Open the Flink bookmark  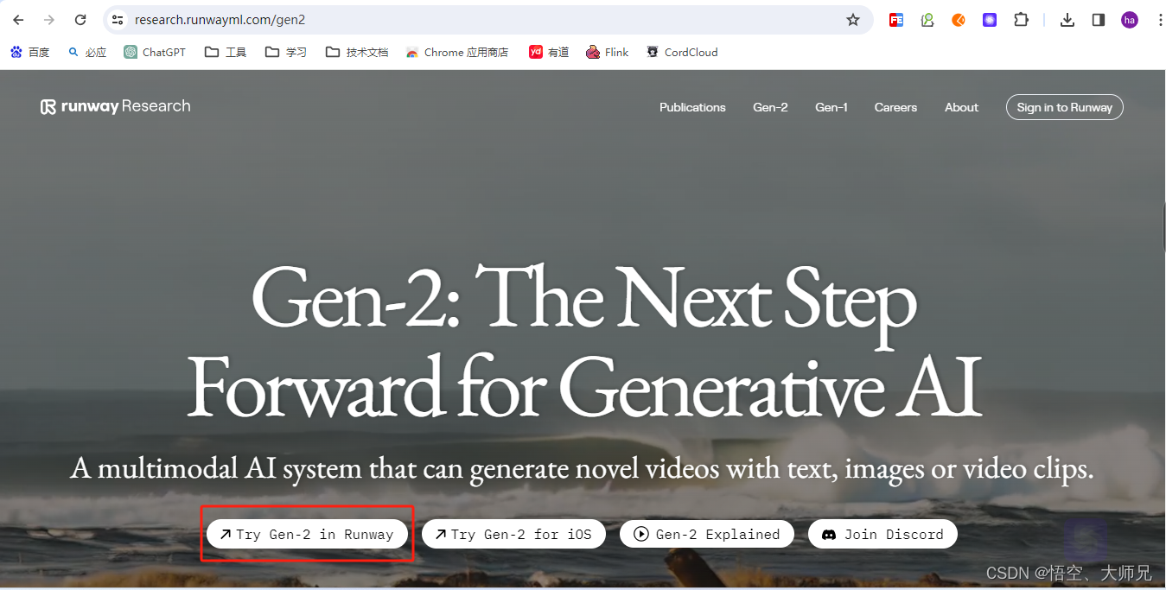[x=607, y=53]
